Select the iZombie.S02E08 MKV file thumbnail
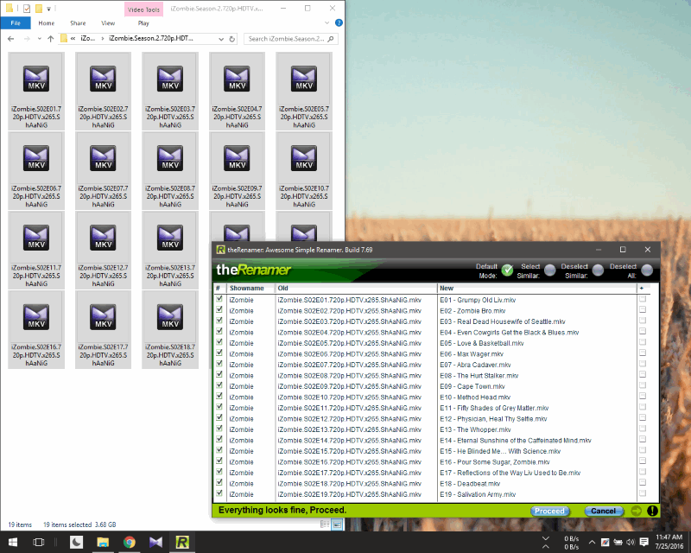 click(170, 170)
